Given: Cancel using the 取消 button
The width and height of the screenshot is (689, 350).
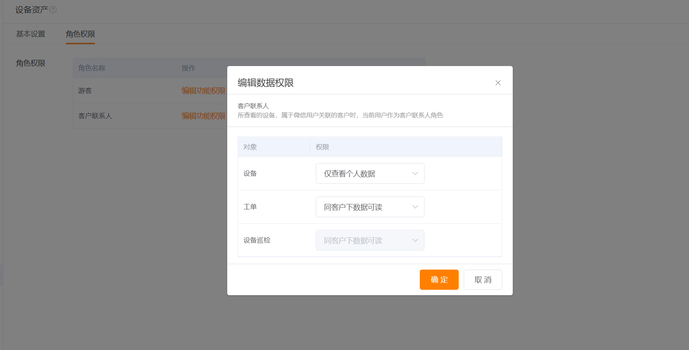Looking at the screenshot, I should (483, 280).
